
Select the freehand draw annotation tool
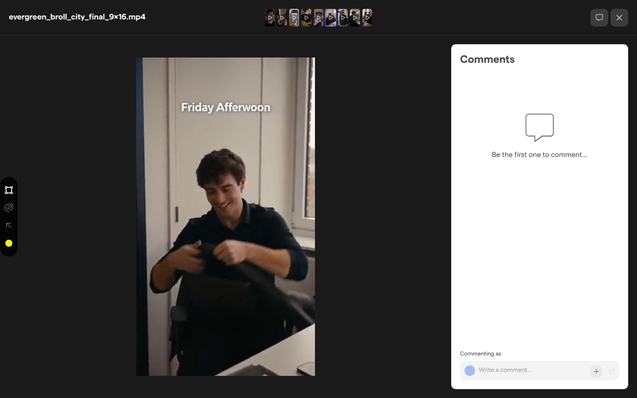[x=9, y=208]
